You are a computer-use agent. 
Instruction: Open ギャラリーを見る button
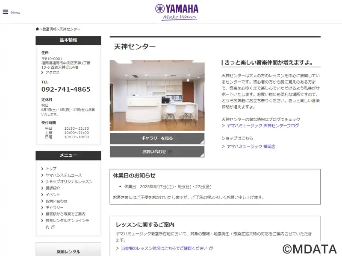pos(157,138)
